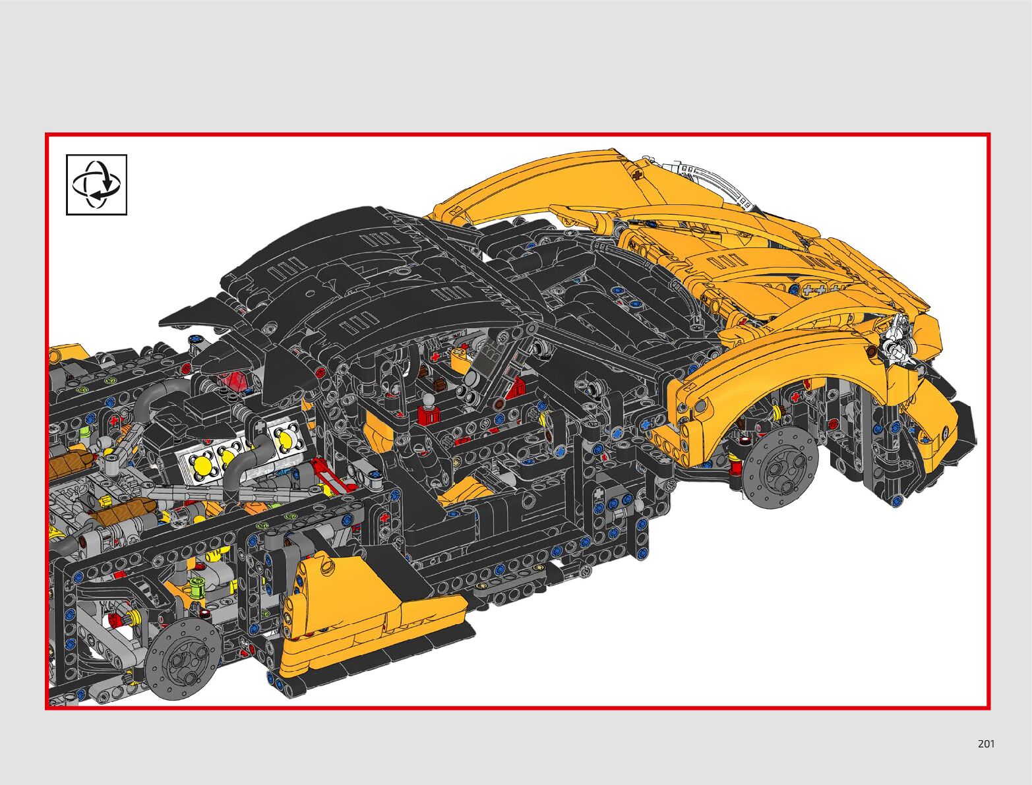The width and height of the screenshot is (1032, 785).
Task: Click the rear wheel hub at bottom left
Action: pos(182,659)
